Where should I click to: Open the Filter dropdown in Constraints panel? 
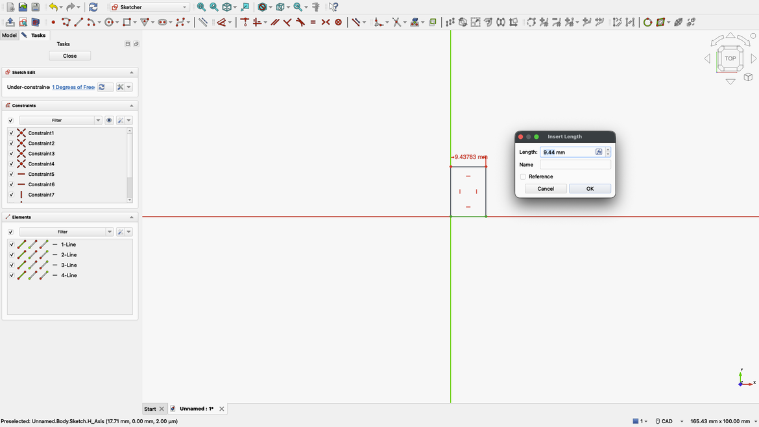tap(98, 120)
